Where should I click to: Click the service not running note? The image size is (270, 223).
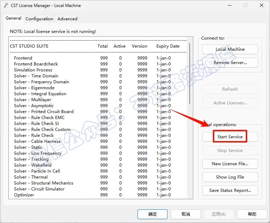[x=53, y=32]
